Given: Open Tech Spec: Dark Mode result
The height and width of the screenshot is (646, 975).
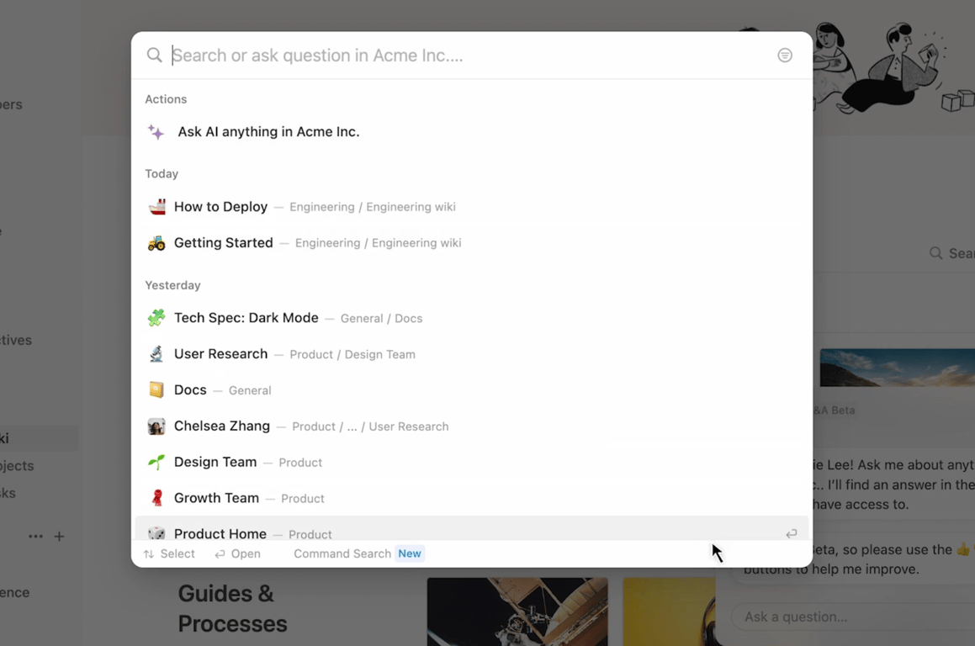Looking at the screenshot, I should (x=471, y=318).
